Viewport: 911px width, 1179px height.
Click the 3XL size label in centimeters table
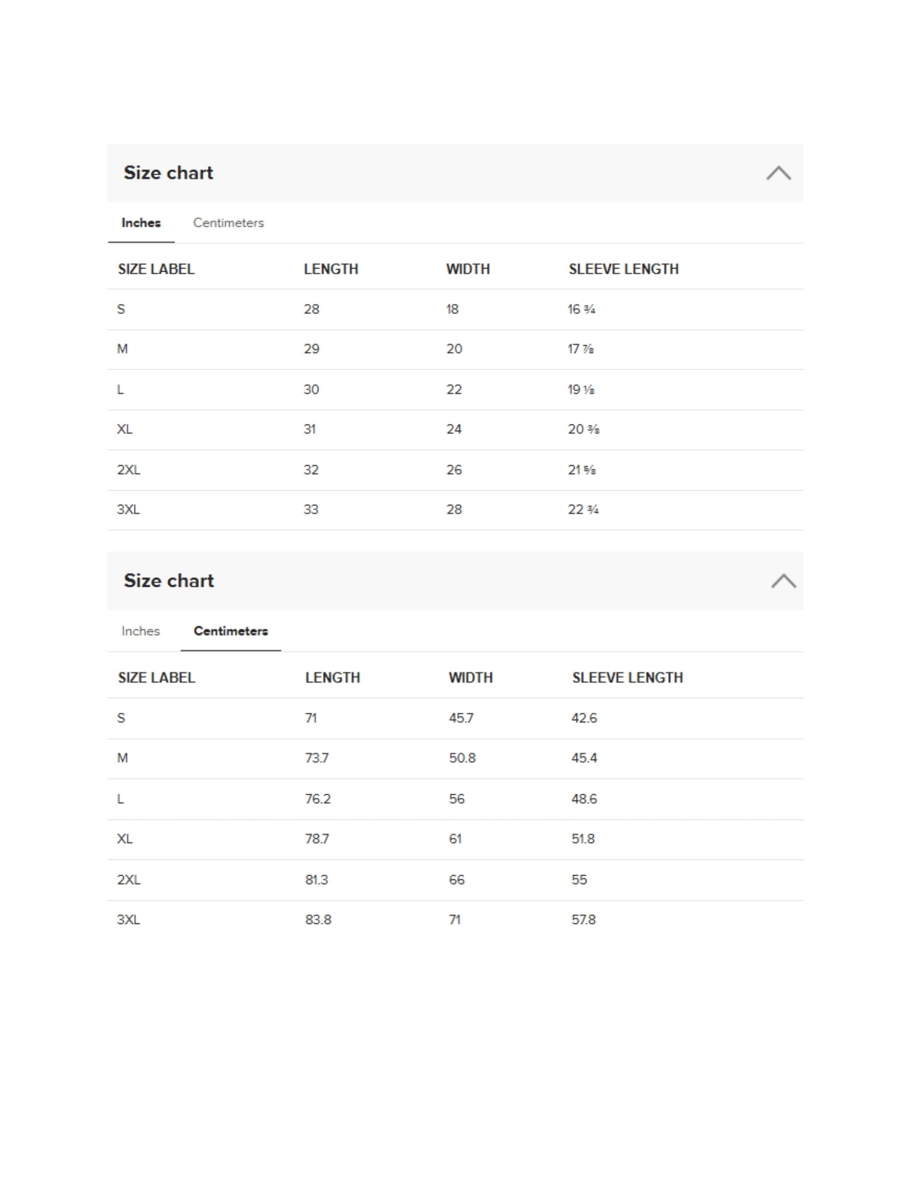129,919
